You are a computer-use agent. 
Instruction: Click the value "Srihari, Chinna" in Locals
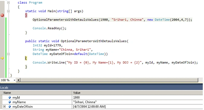click(x=85, y=102)
